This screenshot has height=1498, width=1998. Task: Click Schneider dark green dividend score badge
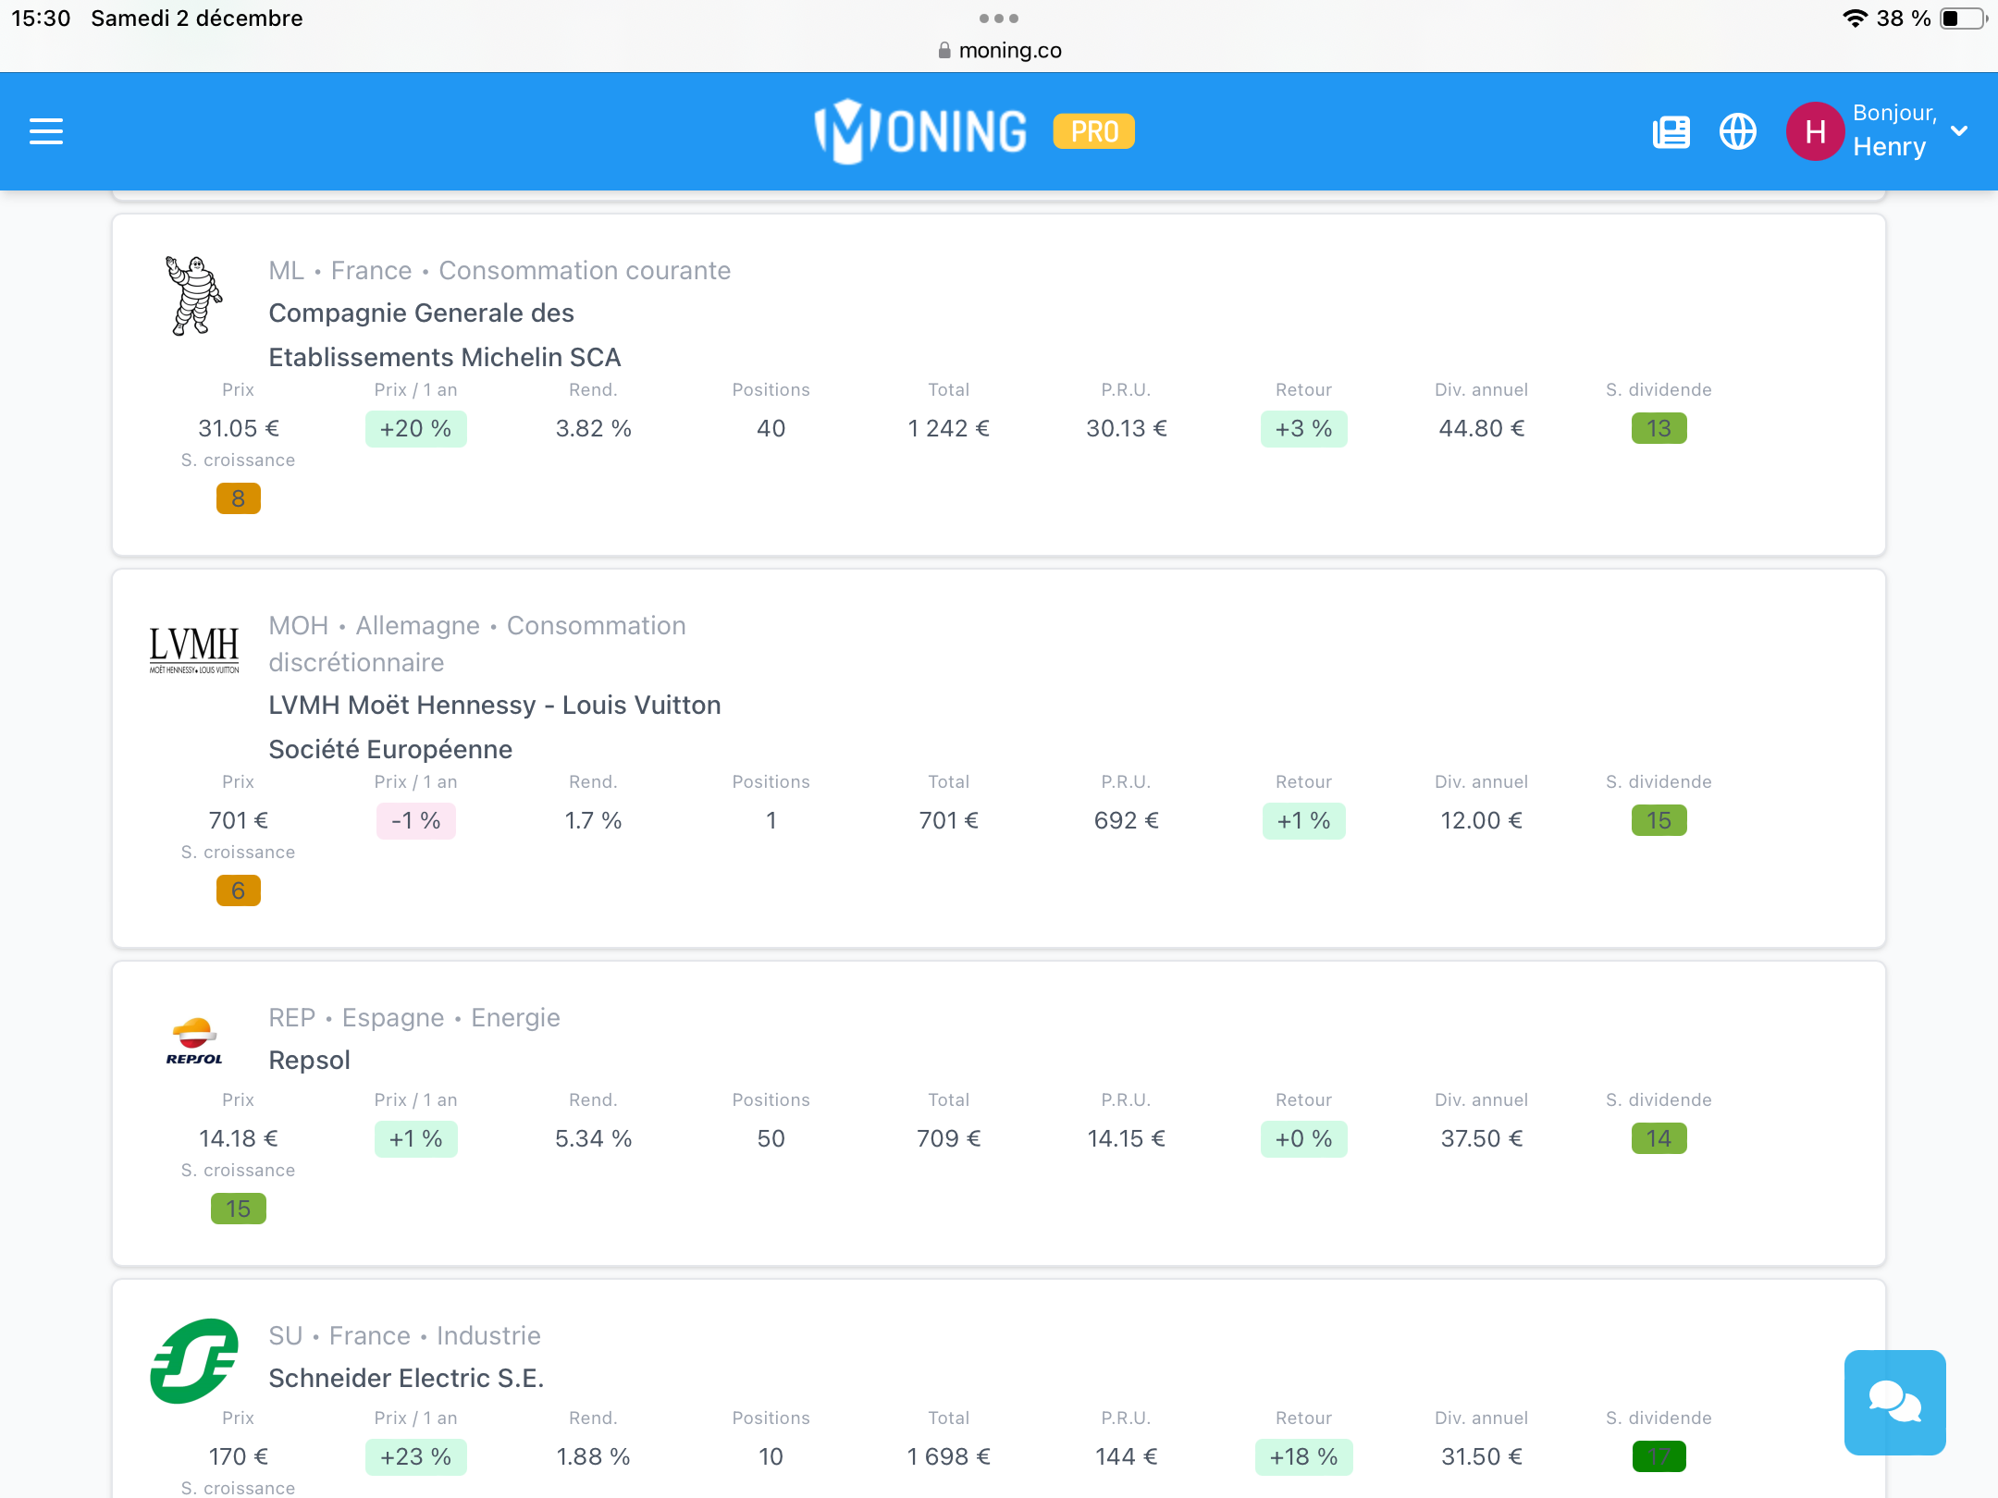coord(1659,1457)
